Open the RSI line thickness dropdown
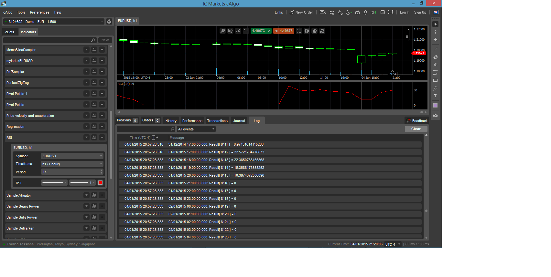 pos(82,183)
